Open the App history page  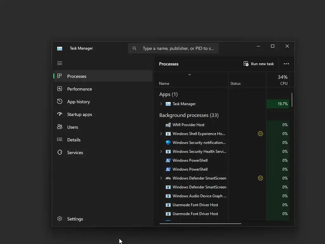[103, 102]
